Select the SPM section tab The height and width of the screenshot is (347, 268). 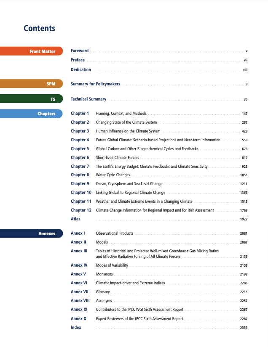point(32,84)
